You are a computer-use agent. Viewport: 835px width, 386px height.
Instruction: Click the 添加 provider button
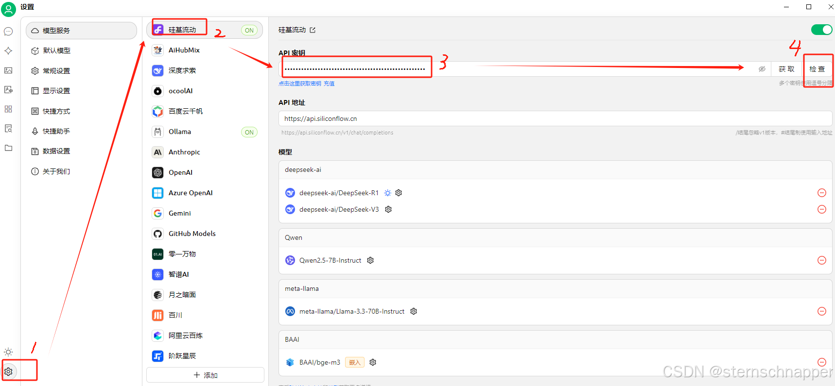(205, 375)
